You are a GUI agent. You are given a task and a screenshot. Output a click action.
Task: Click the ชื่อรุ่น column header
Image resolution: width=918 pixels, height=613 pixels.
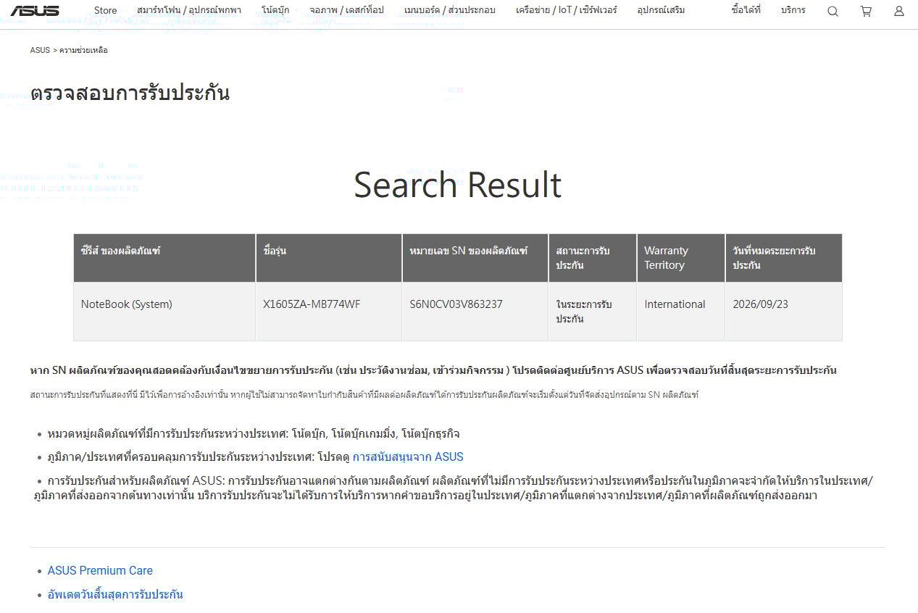[x=329, y=258]
